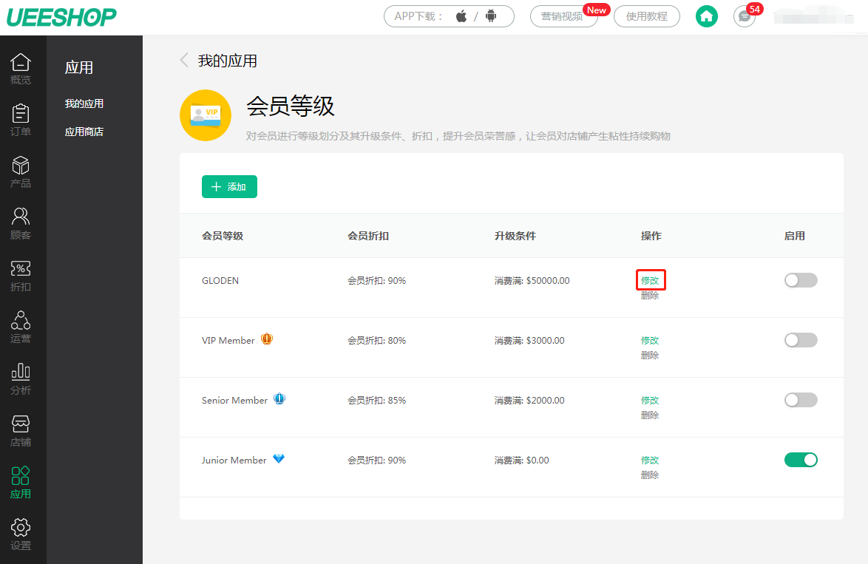868x564 pixels.
Task: Click the 启用 column header
Action: 794,236
